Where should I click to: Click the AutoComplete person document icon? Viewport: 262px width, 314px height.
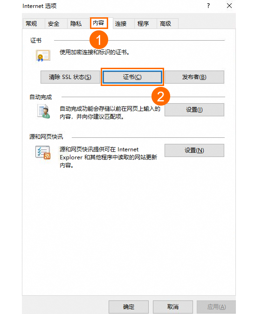pyautogui.click(x=44, y=112)
